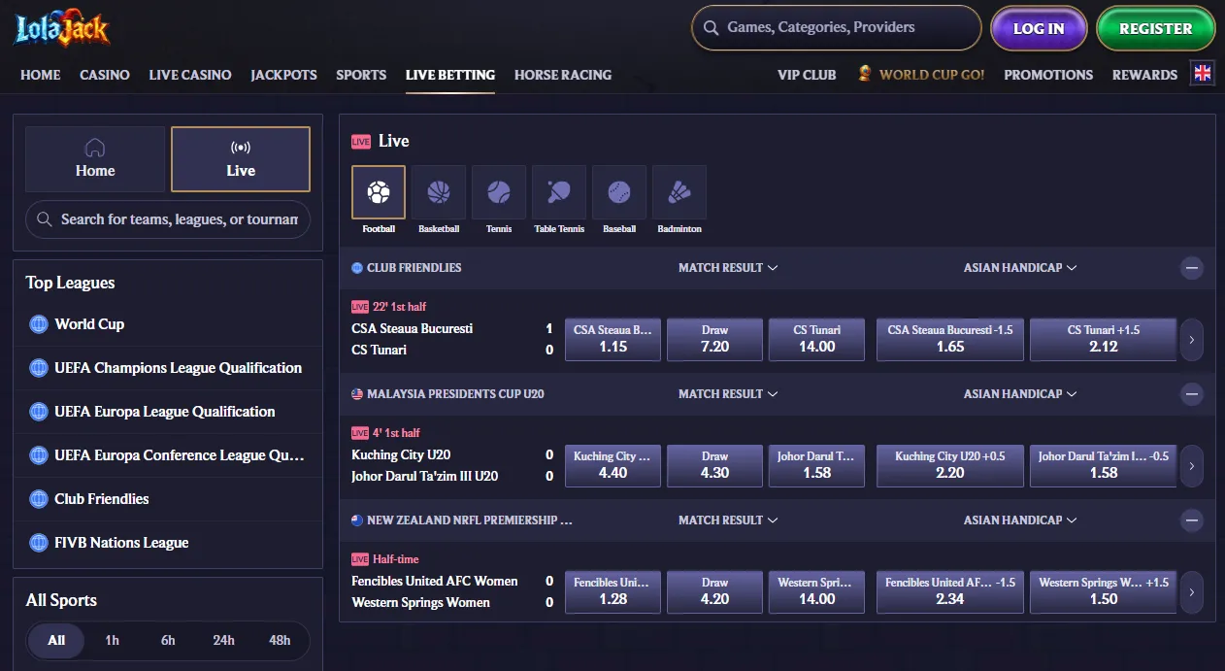
Task: Focus the Games, Categories, Providers search field
Action: [837, 28]
